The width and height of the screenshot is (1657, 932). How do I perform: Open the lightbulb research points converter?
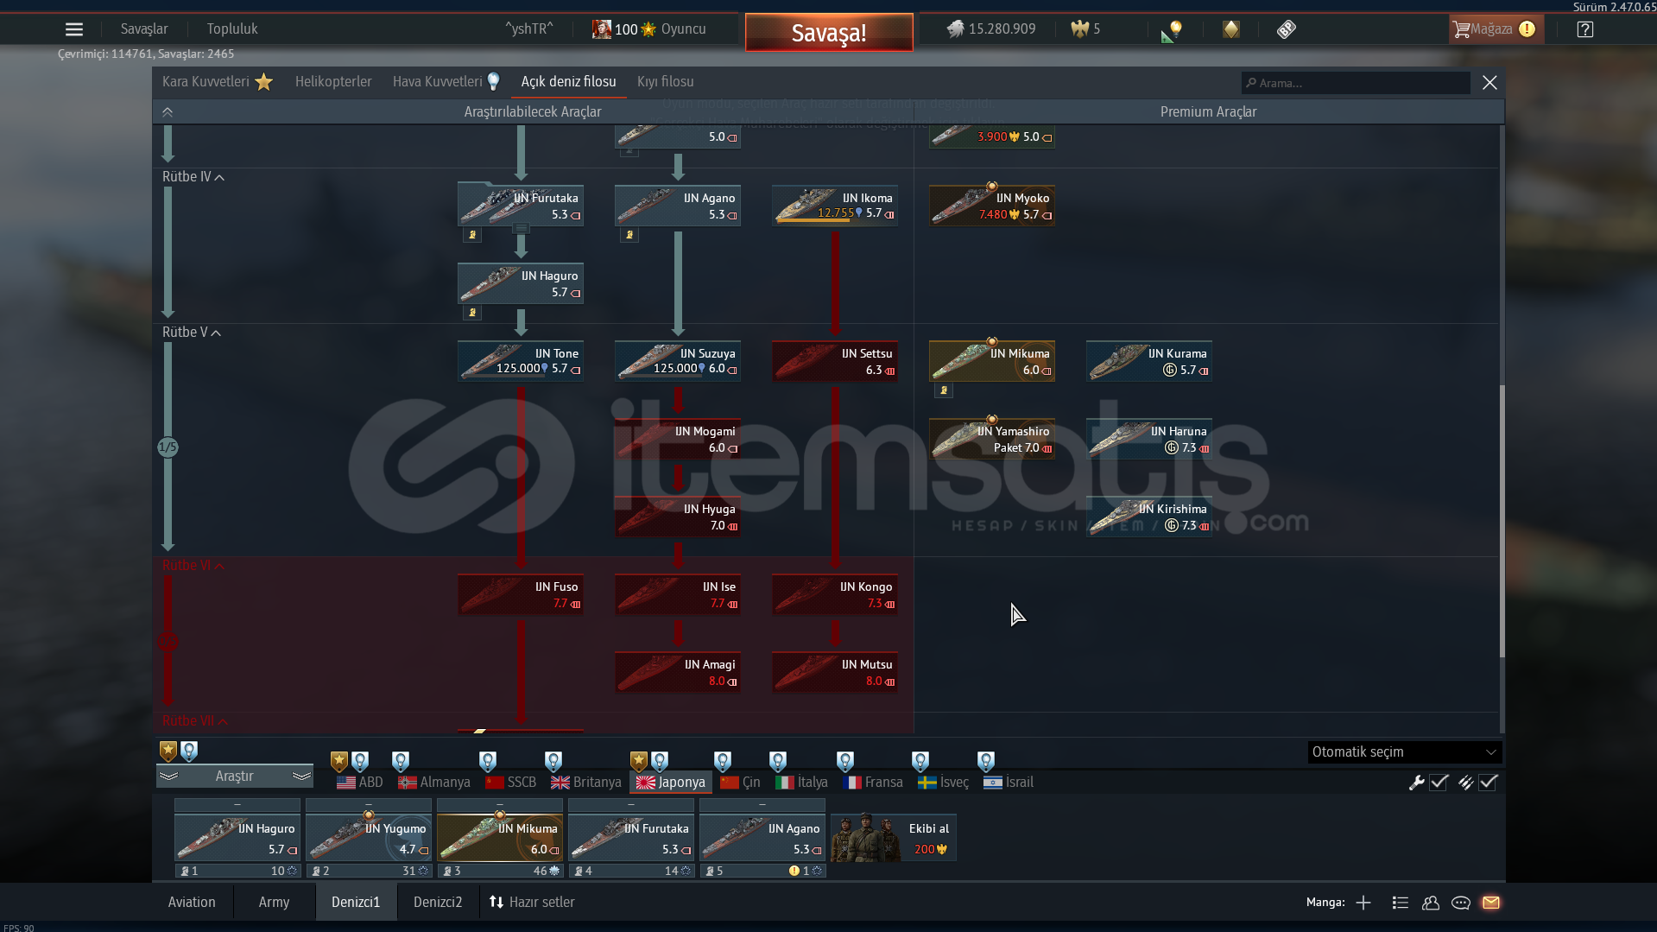pos(1172,30)
